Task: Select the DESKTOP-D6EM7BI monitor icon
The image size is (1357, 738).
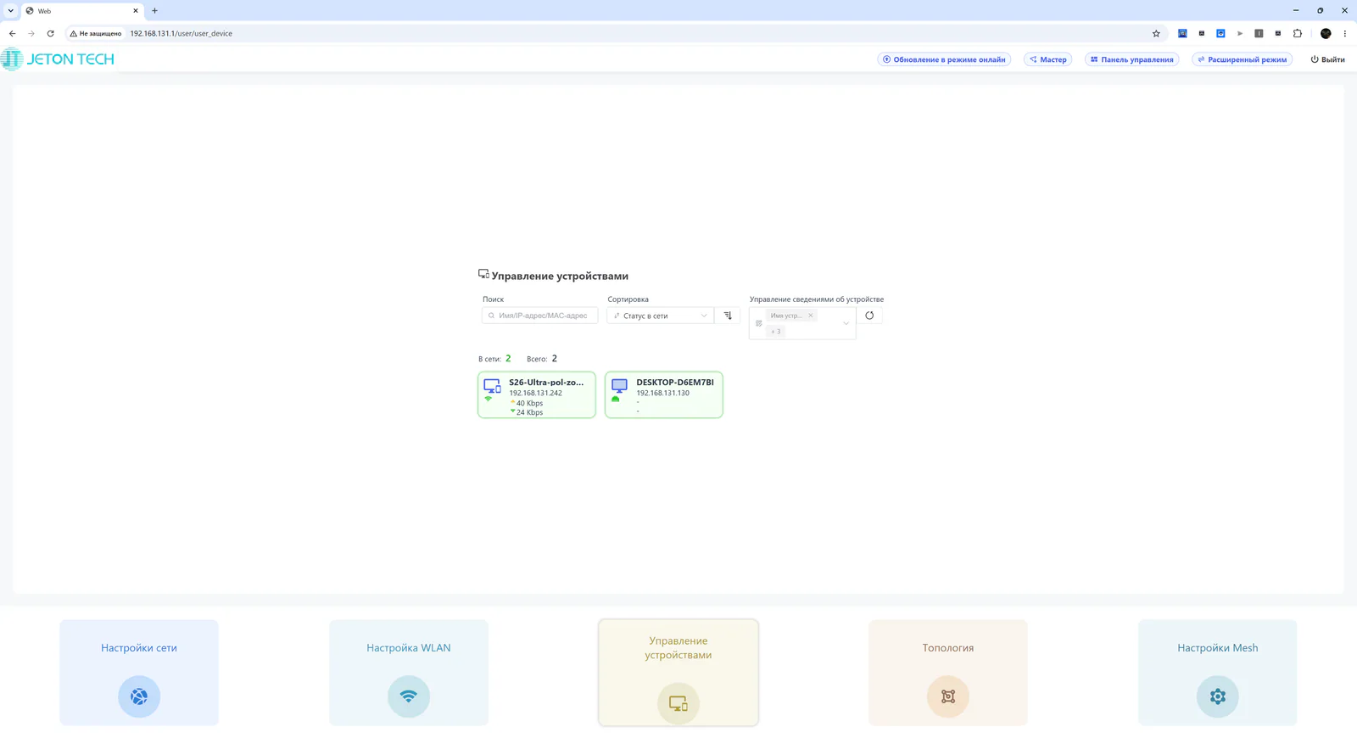Action: (619, 385)
